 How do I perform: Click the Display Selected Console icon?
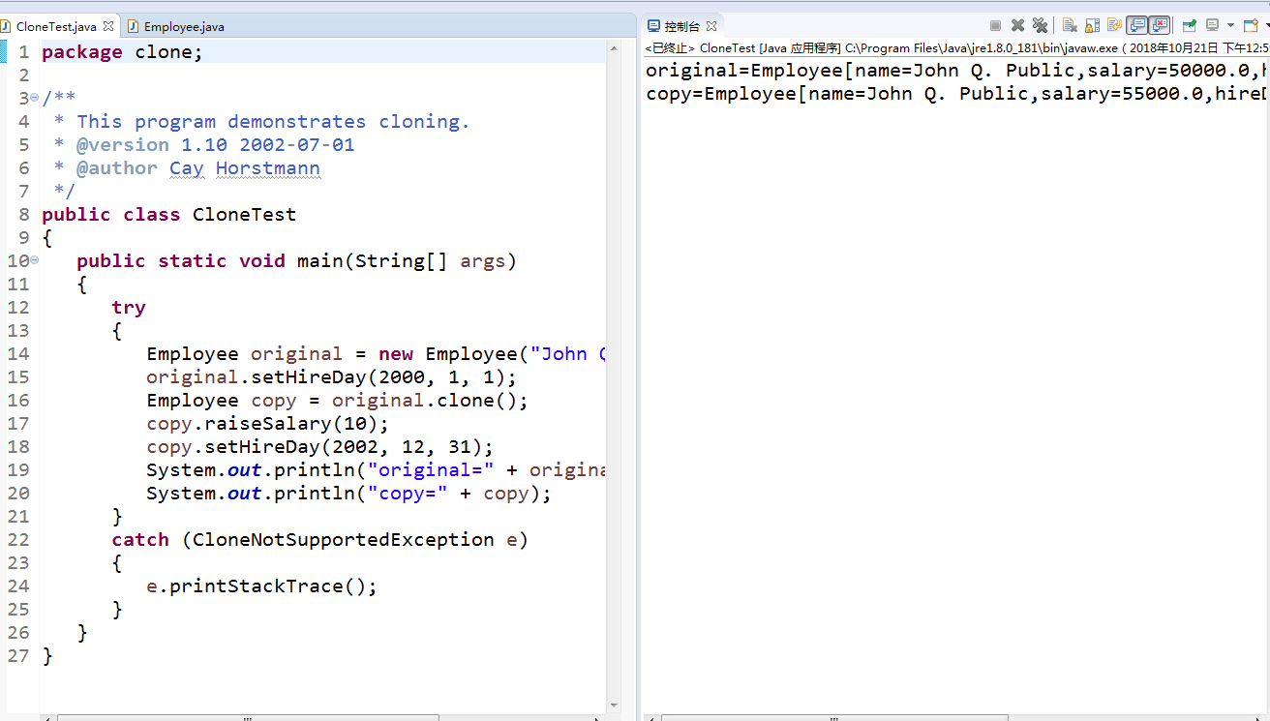coord(1212,25)
